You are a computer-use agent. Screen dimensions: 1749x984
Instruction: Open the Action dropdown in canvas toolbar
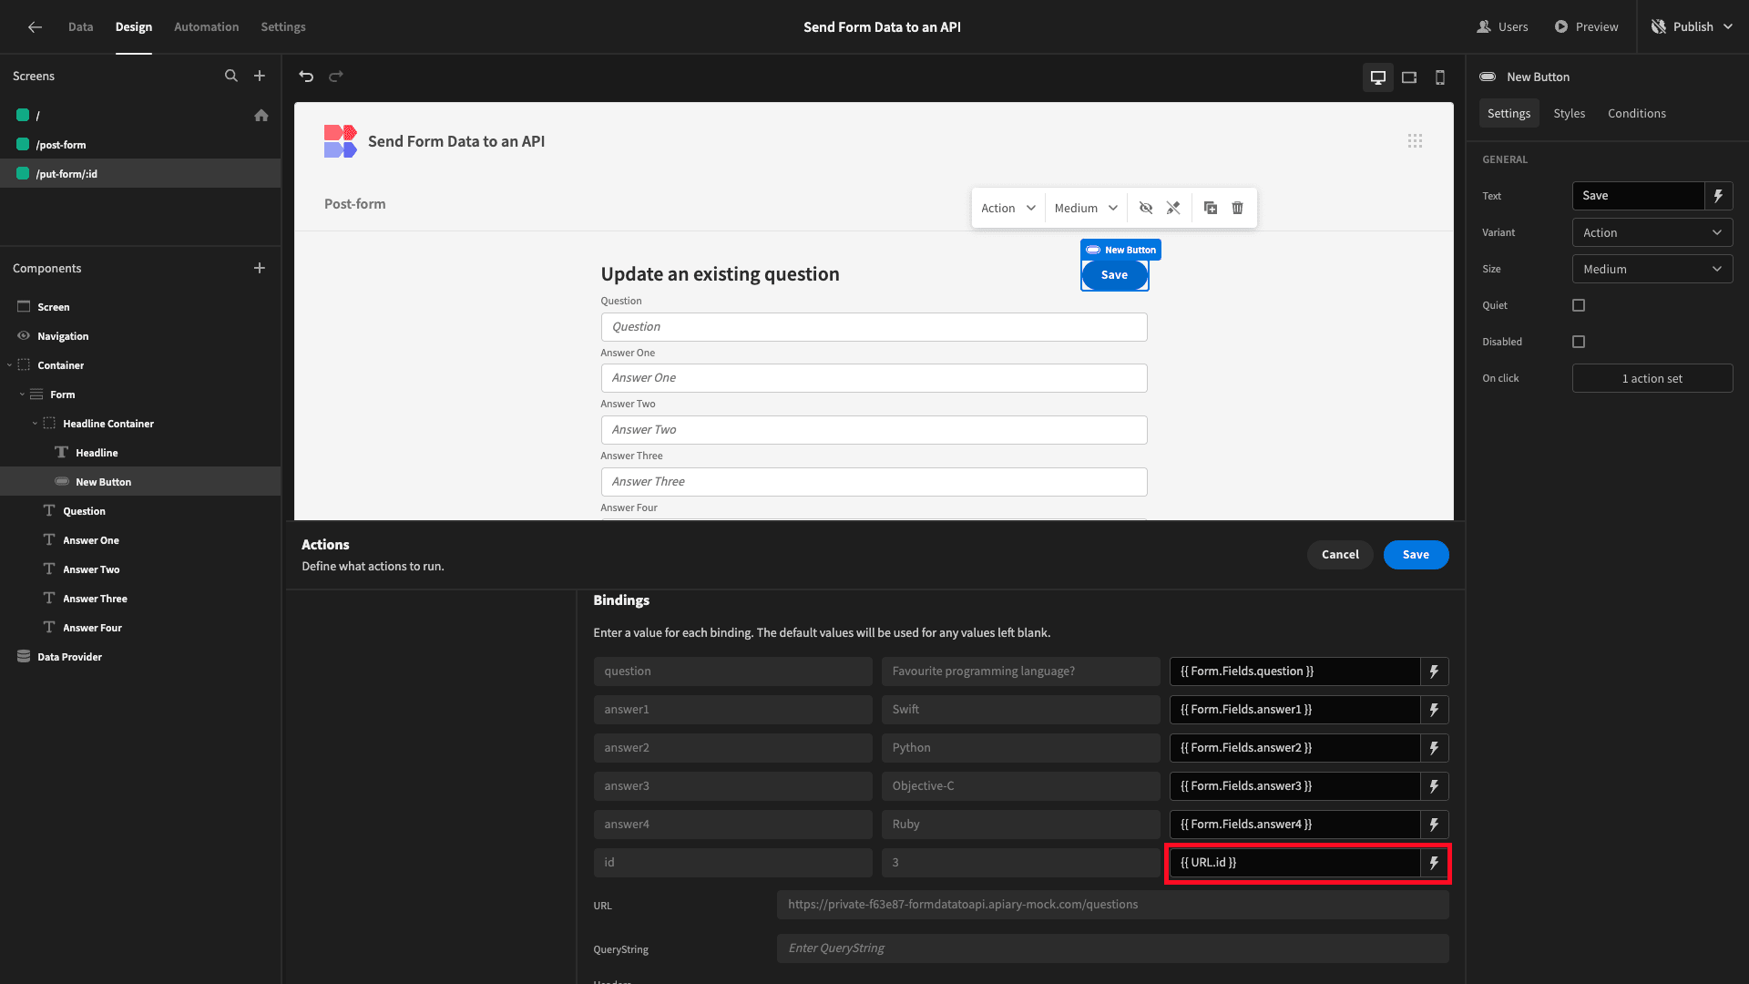pyautogui.click(x=1007, y=208)
